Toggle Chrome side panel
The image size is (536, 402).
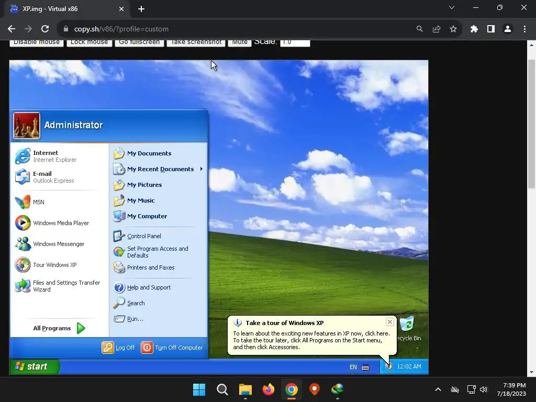click(x=491, y=29)
